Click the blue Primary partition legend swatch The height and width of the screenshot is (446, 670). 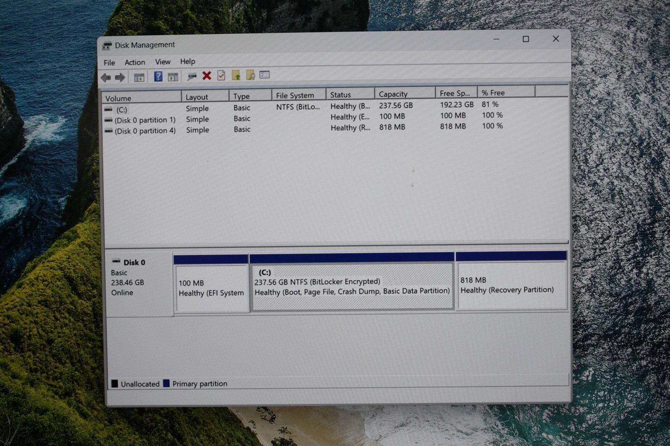(166, 383)
